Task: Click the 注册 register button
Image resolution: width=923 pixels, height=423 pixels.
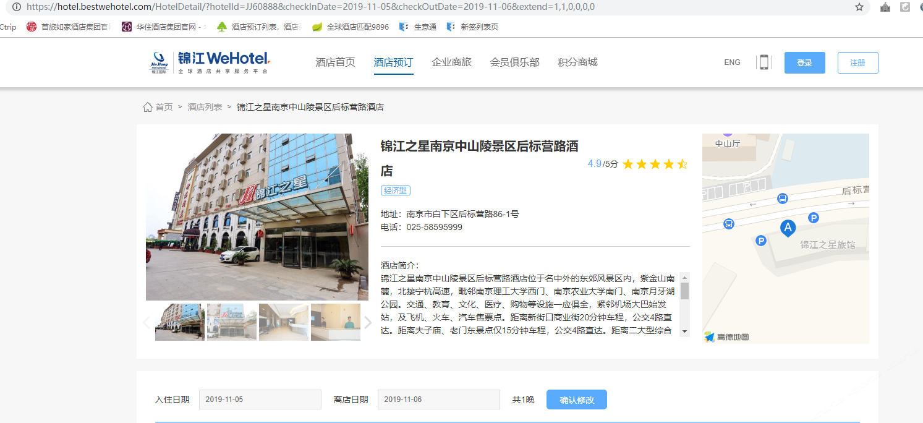Action: (857, 62)
